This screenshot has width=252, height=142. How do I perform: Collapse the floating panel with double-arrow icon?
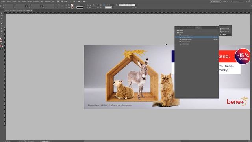215,28
